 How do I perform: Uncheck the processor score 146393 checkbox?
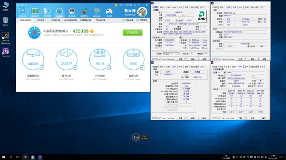pyautogui.click(x=42, y=68)
